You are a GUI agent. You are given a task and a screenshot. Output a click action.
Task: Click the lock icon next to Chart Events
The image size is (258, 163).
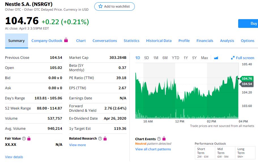[164, 139]
